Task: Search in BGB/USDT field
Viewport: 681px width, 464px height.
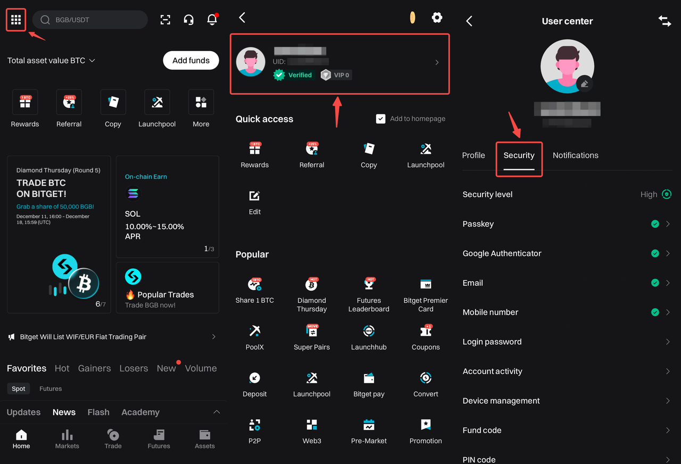Action: pos(90,20)
